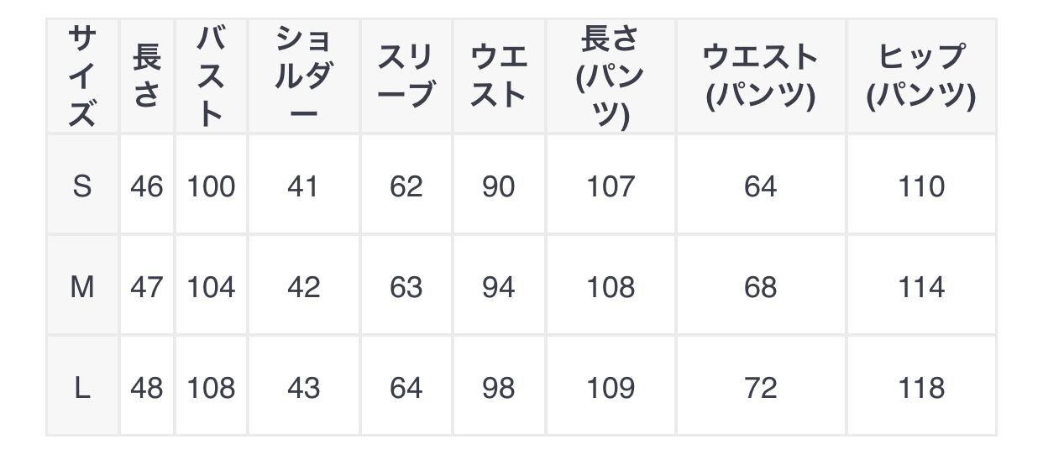The image size is (1043, 455).
Task: Click length value 47 in M row
Action: (146, 287)
